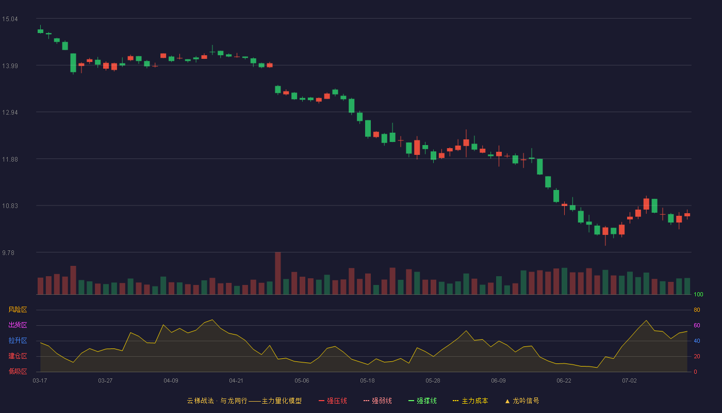Select the 拉升区 zone label

click(18, 341)
